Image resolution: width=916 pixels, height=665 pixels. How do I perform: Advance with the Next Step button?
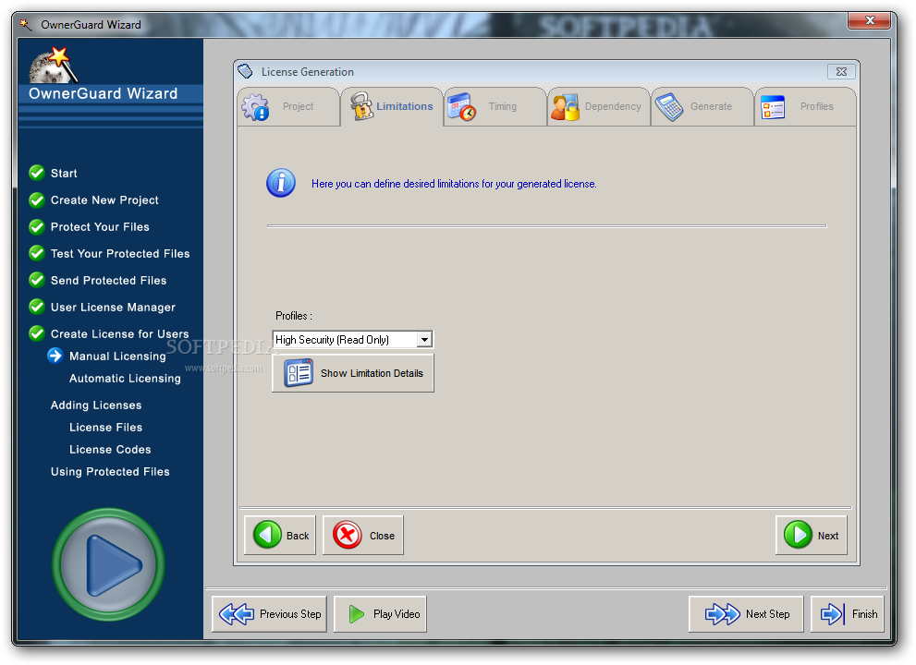[x=746, y=614]
